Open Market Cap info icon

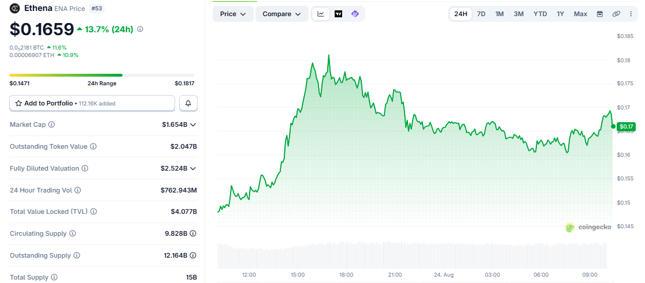[51, 124]
